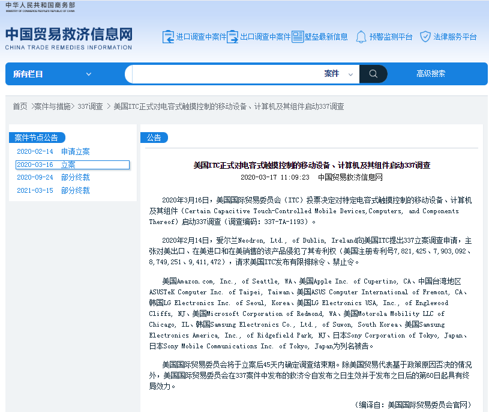The width and height of the screenshot is (489, 412).
Task: Click the 中国贸易救济信息网 site logo
Action: pyautogui.click(x=68, y=38)
